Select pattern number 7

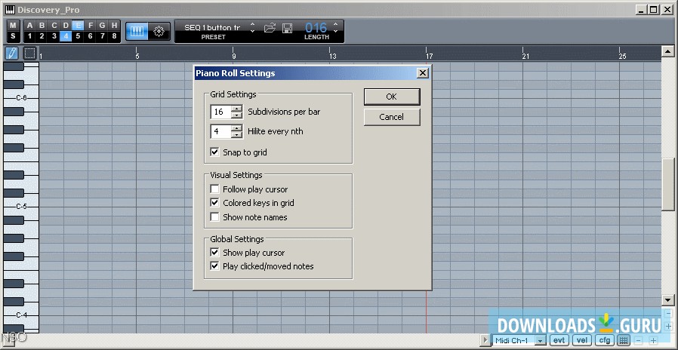click(x=102, y=36)
